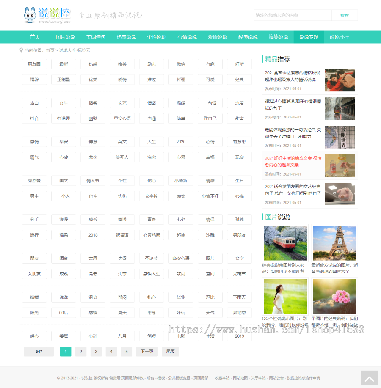Viewport: 381px width, 388px height.
Task: Open article 最能体现孤独的一句话经典
Action: click(293, 133)
